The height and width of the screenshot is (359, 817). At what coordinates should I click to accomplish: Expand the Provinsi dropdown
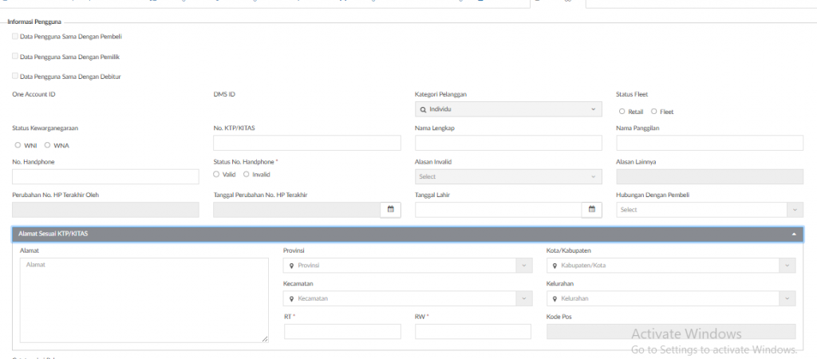pos(408,266)
